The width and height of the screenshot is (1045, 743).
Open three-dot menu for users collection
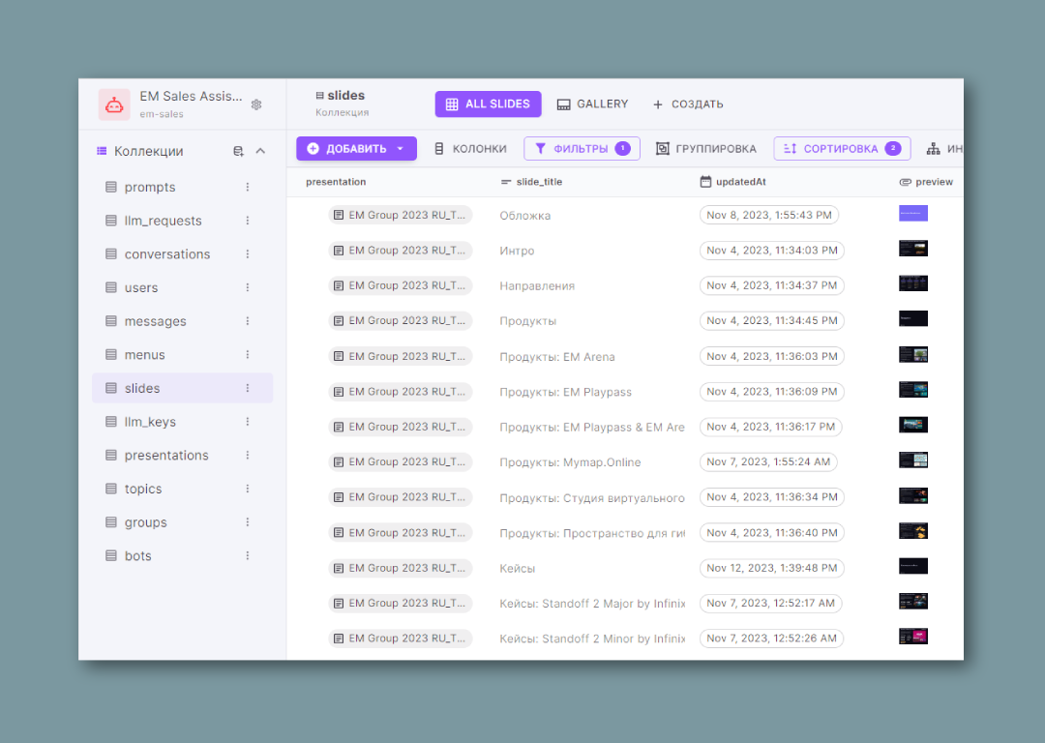click(248, 287)
